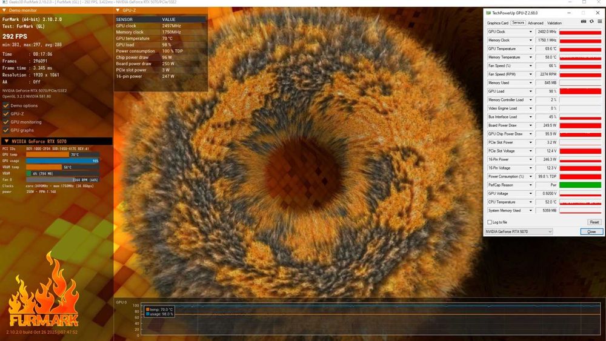Switch to the Graphics Card tab
The width and height of the screenshot is (606, 341).
pos(498,23)
